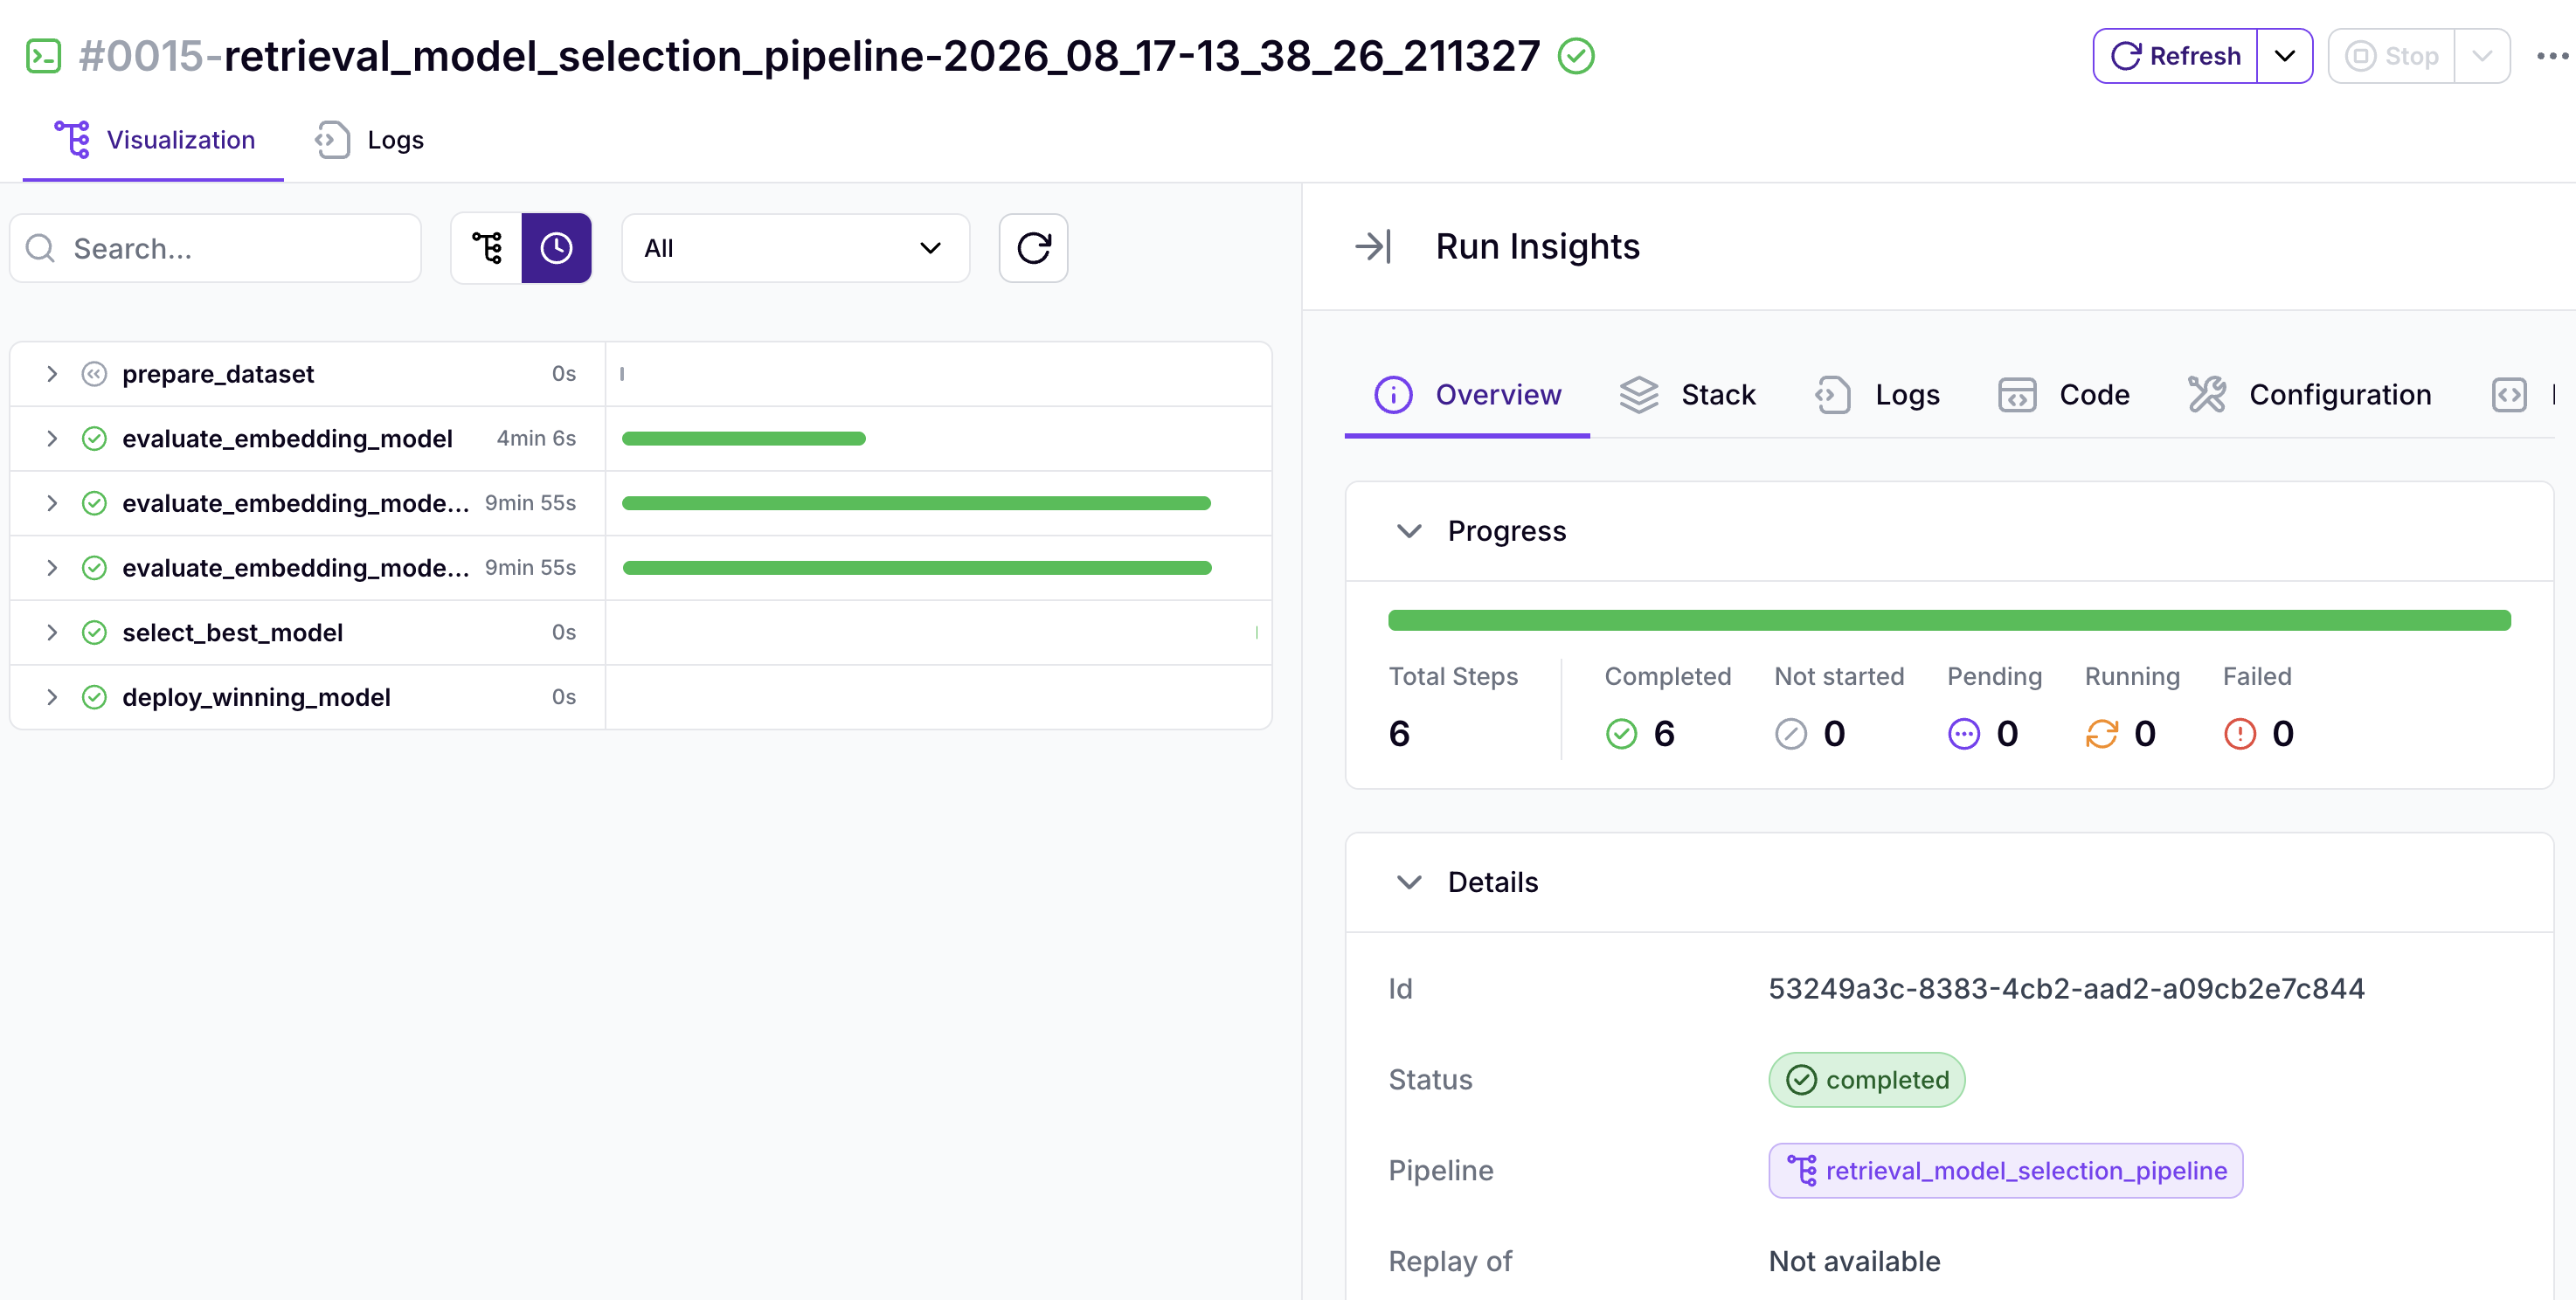Click the pipeline run terminal icon beside the title
This screenshot has width=2576, height=1300.
pos(43,56)
